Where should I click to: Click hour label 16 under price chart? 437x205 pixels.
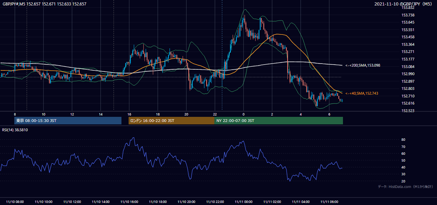tap(129, 114)
